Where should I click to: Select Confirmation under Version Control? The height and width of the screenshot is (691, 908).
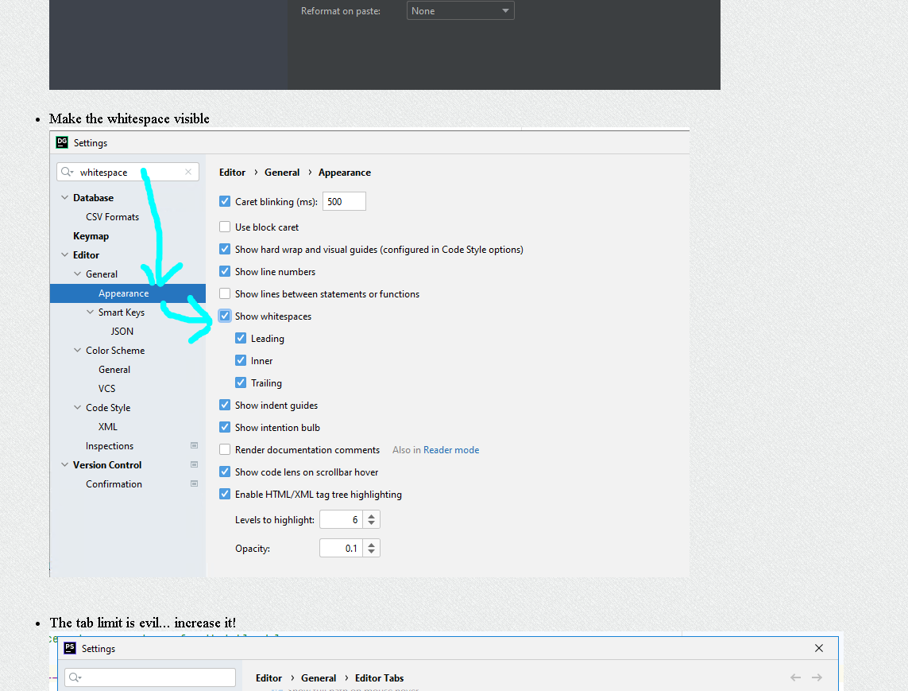click(x=114, y=484)
